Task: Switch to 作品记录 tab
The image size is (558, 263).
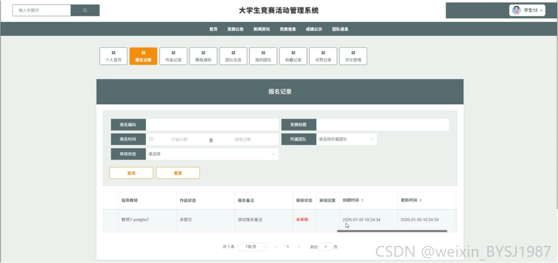Action: 173,56
